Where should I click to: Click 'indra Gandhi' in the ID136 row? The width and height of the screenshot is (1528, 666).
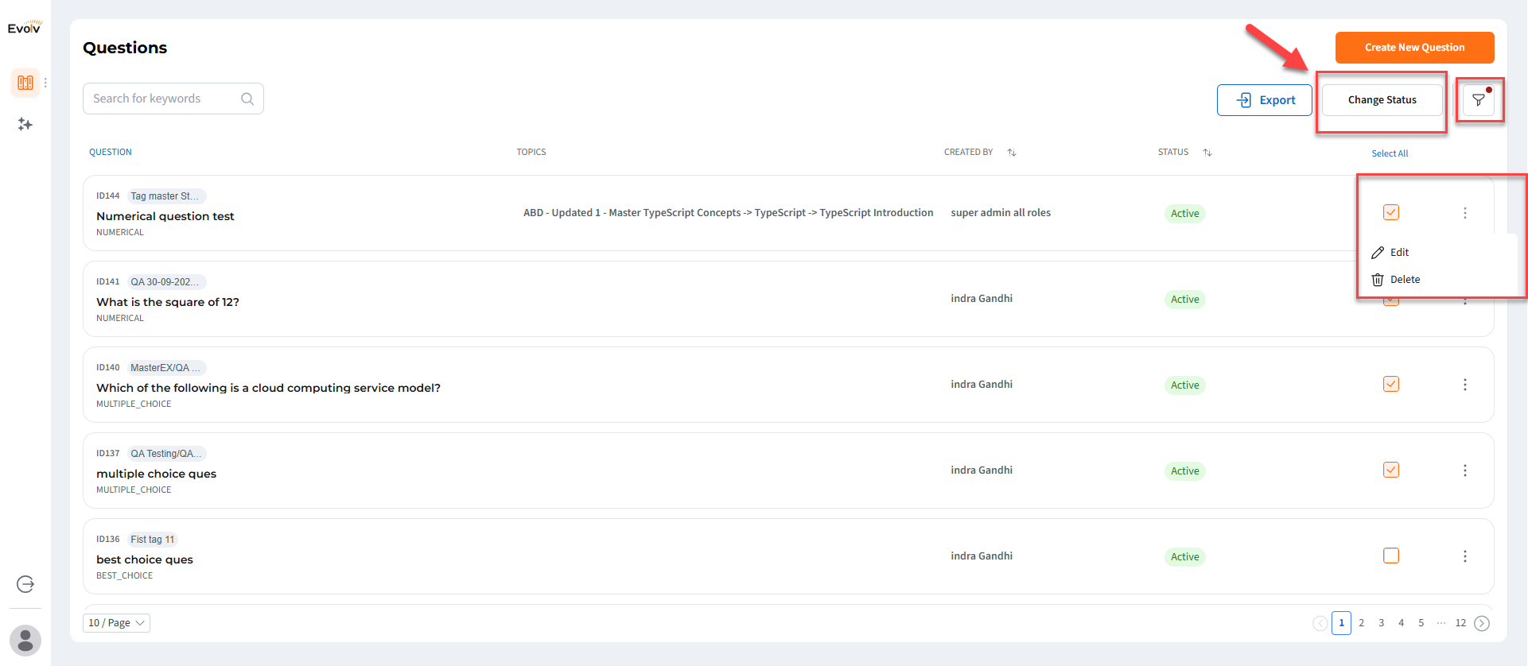coord(982,556)
